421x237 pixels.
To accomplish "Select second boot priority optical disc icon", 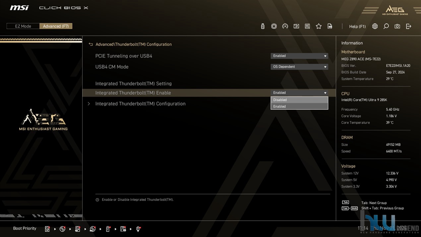I will [62, 229].
